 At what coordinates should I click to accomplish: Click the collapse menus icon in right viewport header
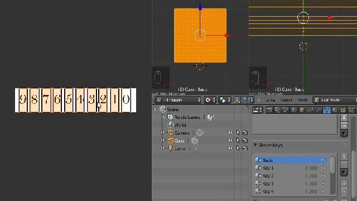click(259, 100)
